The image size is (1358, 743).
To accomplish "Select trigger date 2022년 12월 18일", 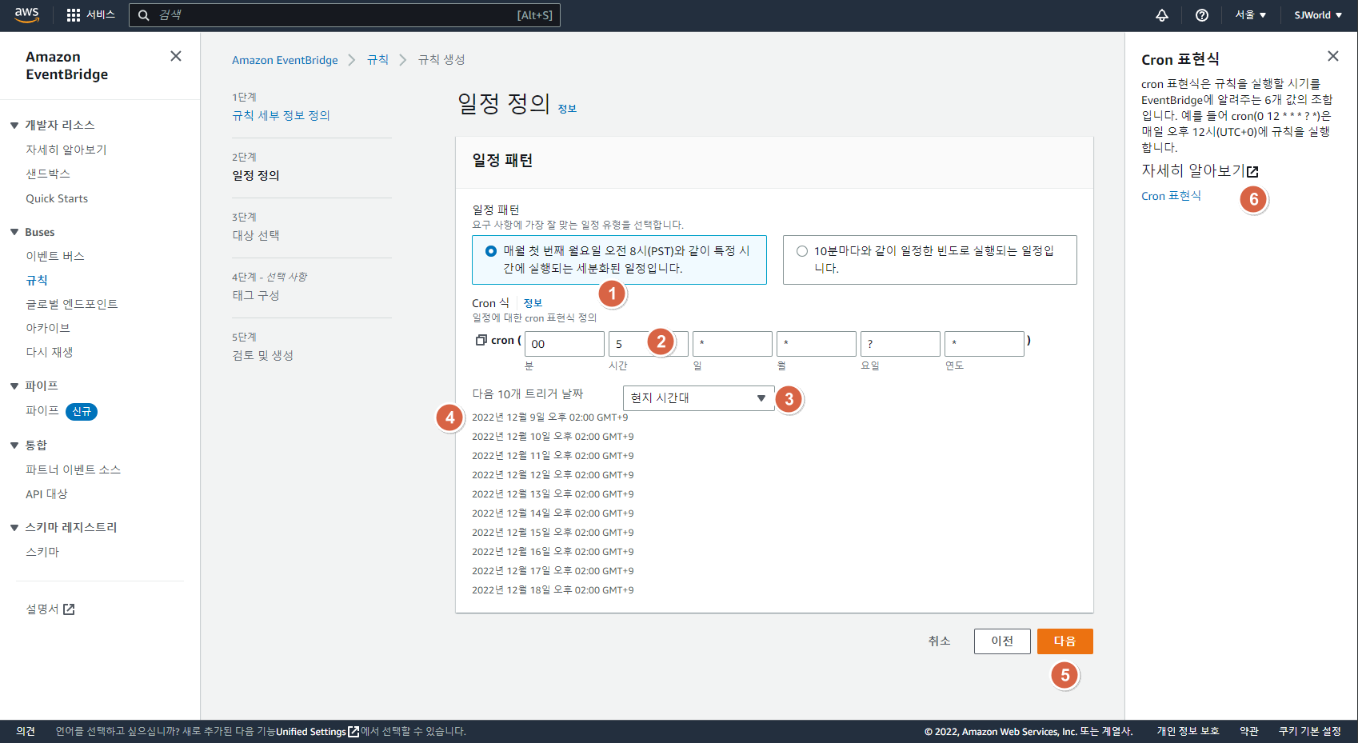I will 553,590.
